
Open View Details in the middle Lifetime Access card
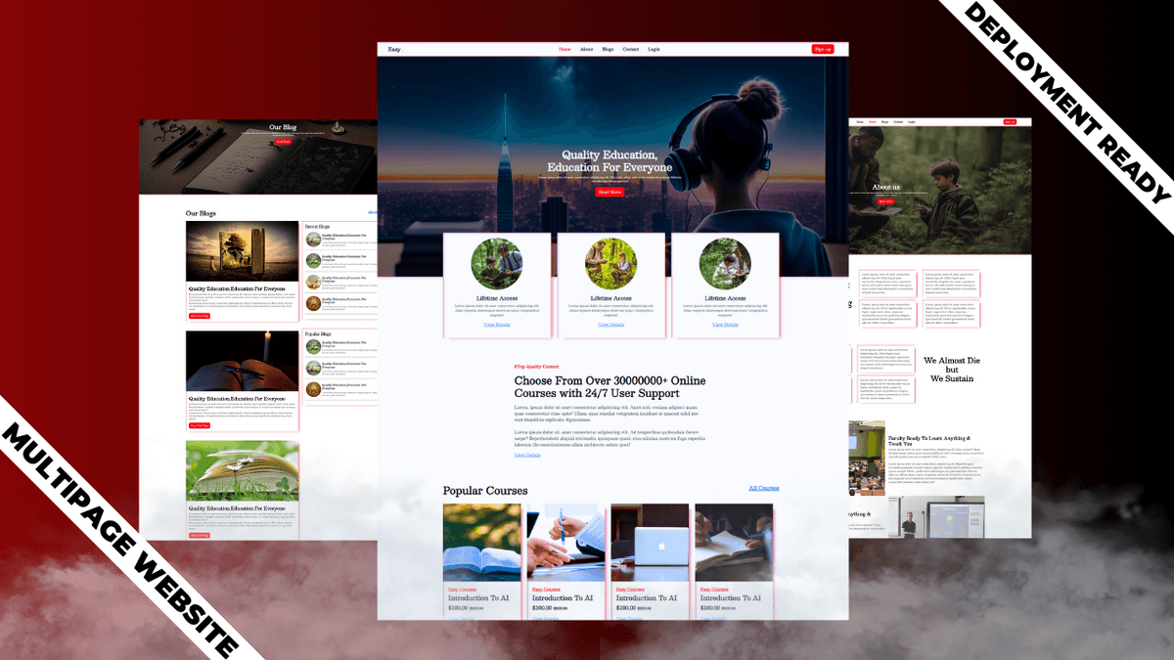pyautogui.click(x=611, y=325)
